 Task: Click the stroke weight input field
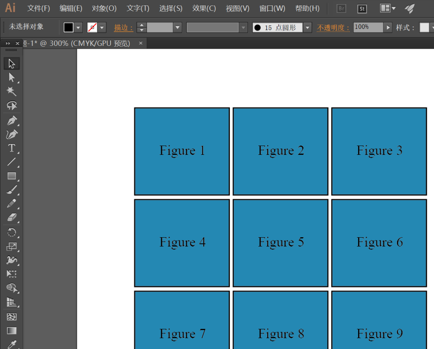click(x=160, y=27)
